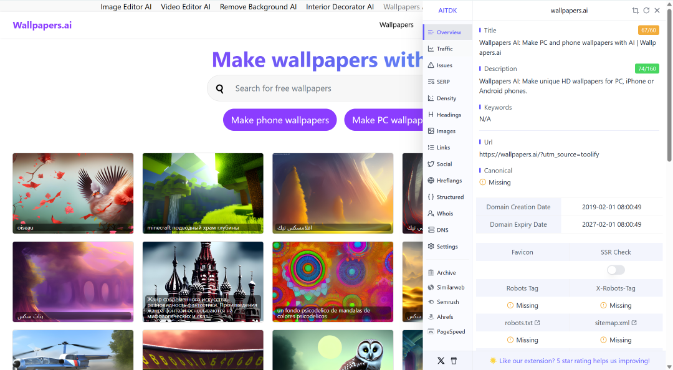
Task: Click the Ahrefs icon
Action: (x=431, y=317)
